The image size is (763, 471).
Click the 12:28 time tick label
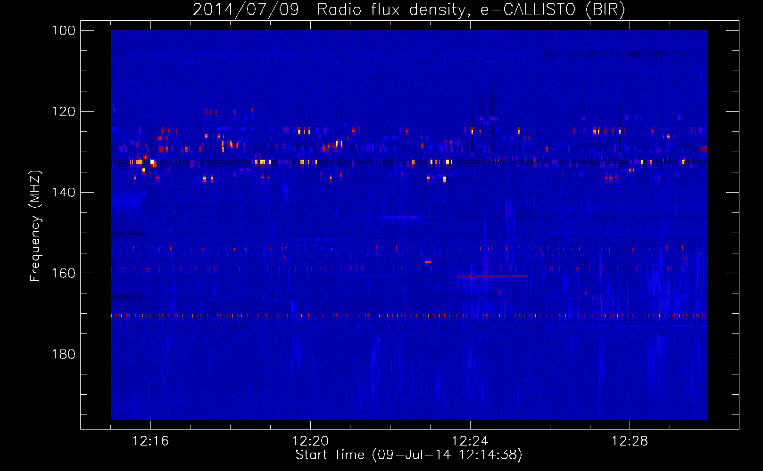coord(630,441)
